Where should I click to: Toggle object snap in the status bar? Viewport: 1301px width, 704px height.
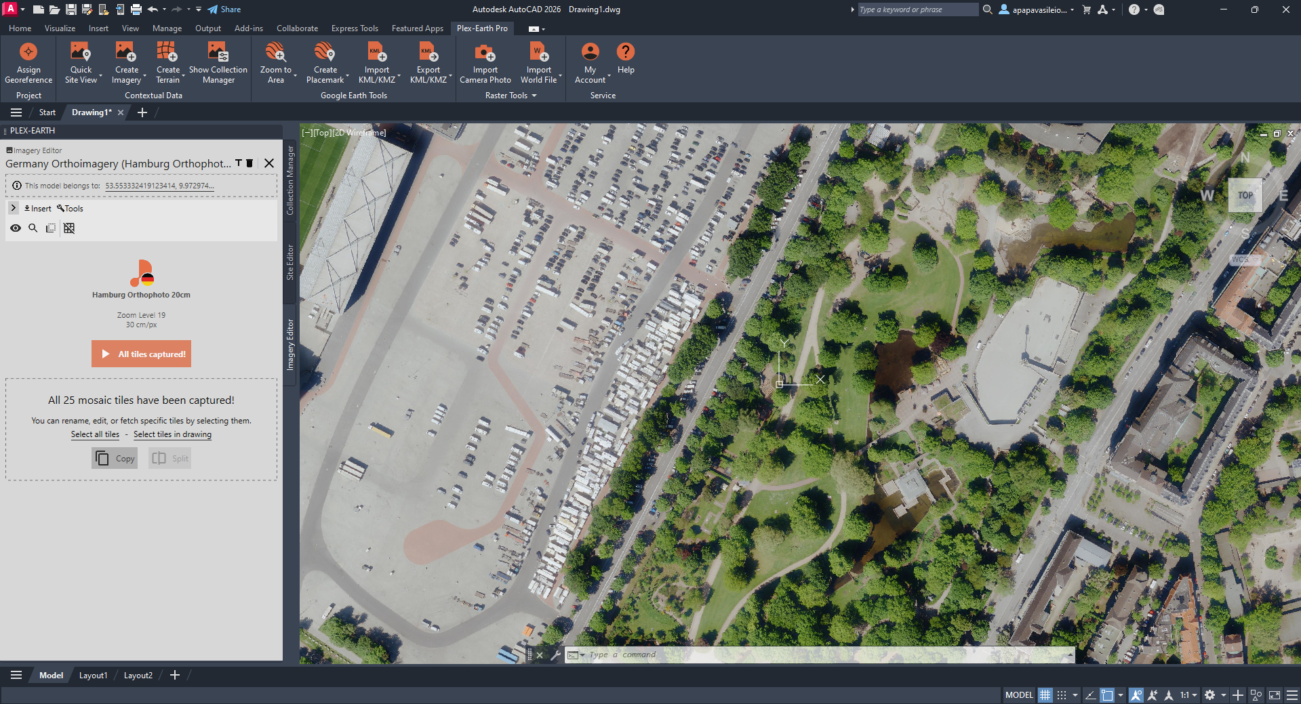(x=1136, y=695)
